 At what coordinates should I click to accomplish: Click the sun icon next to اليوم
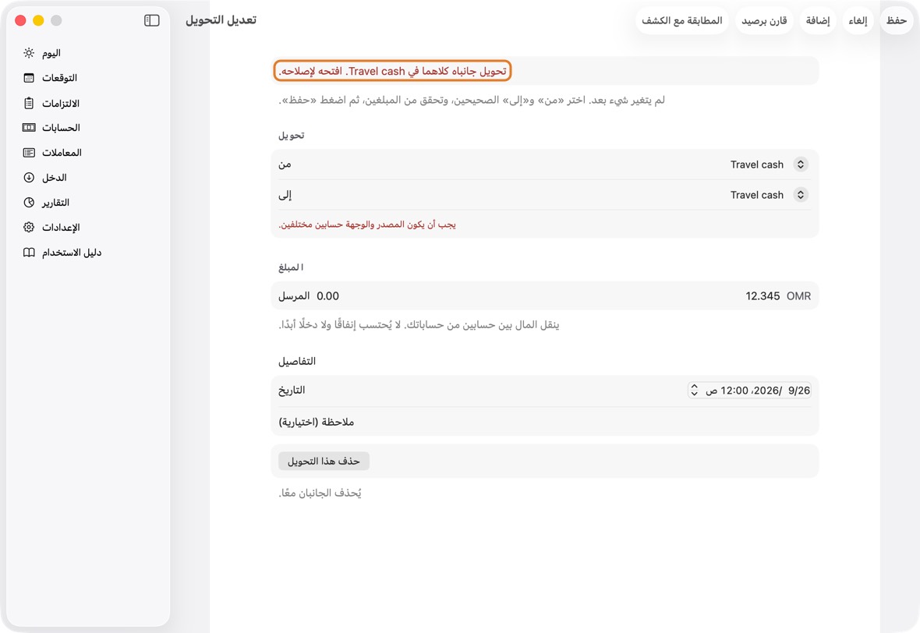coord(29,53)
